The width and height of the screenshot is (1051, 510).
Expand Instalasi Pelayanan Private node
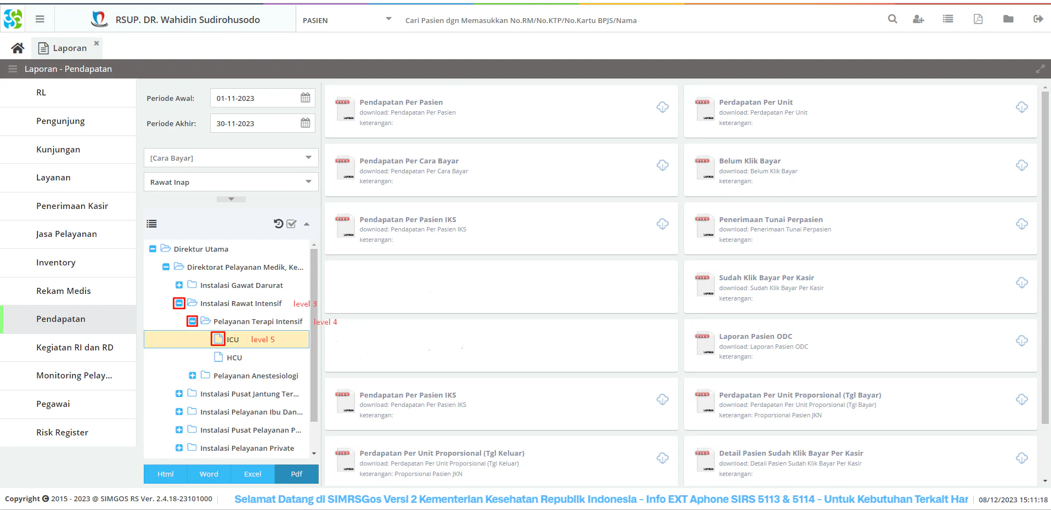[x=179, y=448]
